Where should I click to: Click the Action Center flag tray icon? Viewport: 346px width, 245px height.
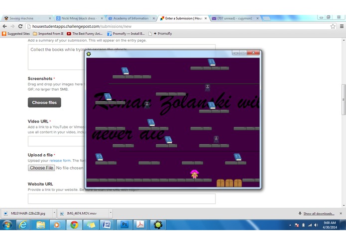(297, 225)
